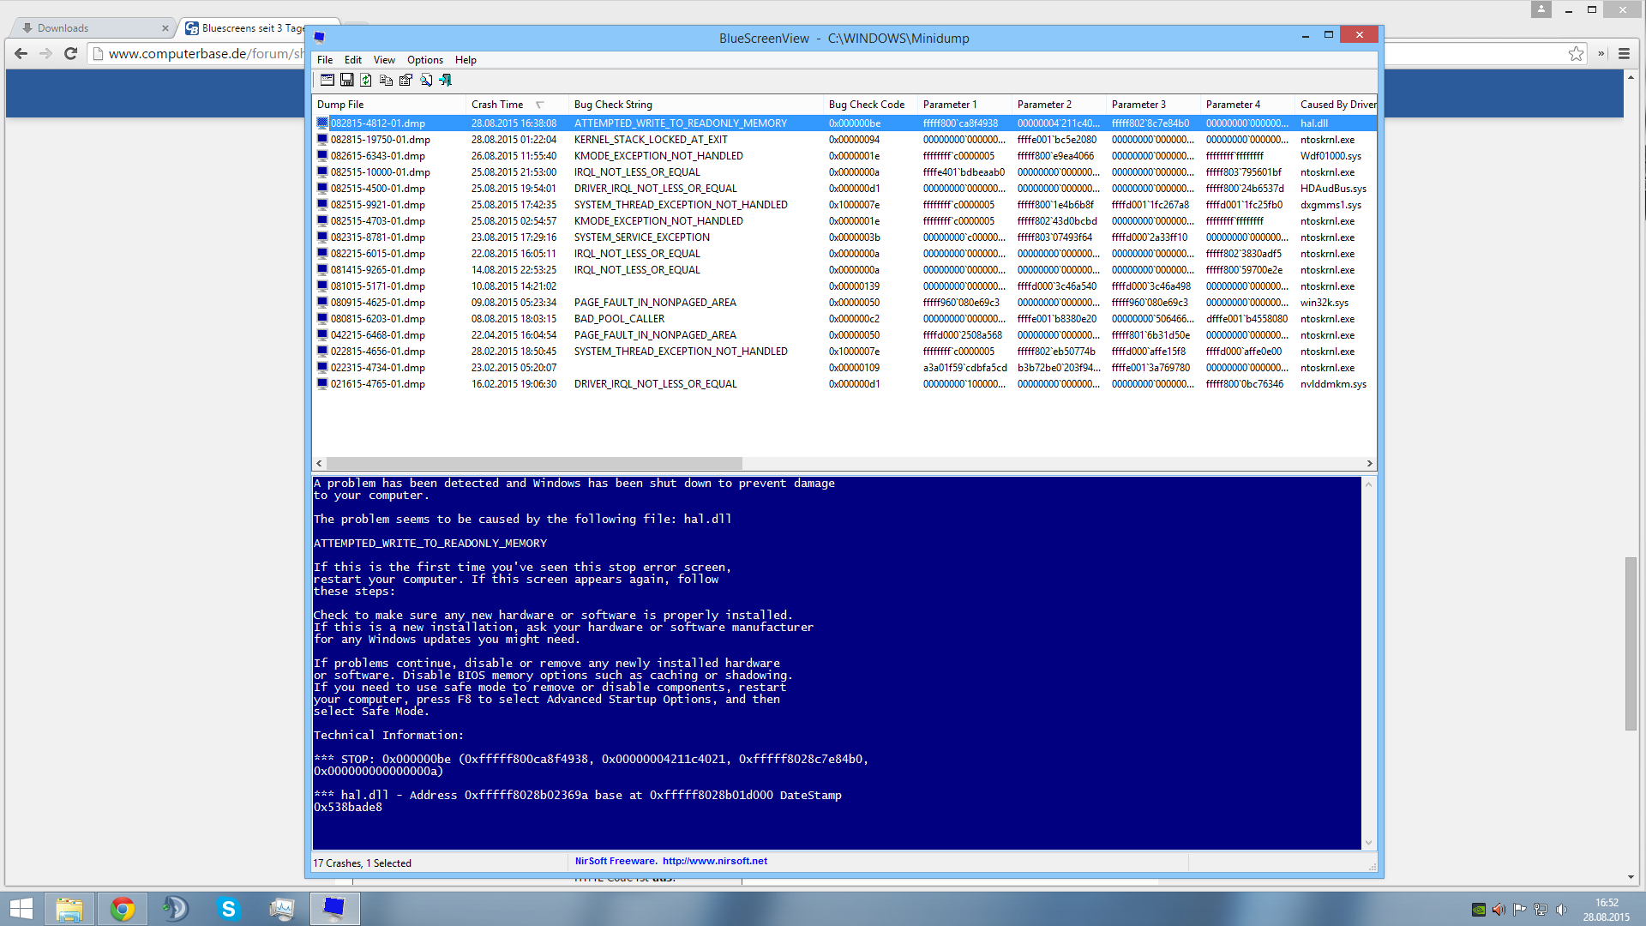Open the View menu

(384, 60)
